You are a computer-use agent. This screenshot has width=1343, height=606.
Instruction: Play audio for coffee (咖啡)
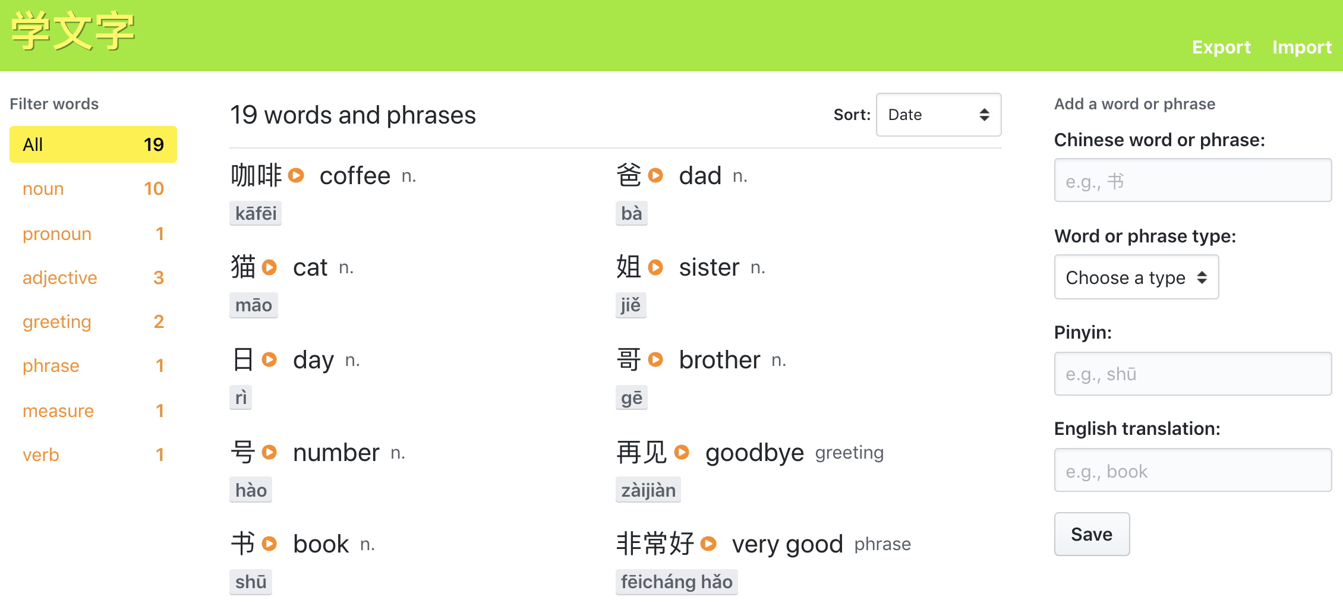(x=296, y=175)
